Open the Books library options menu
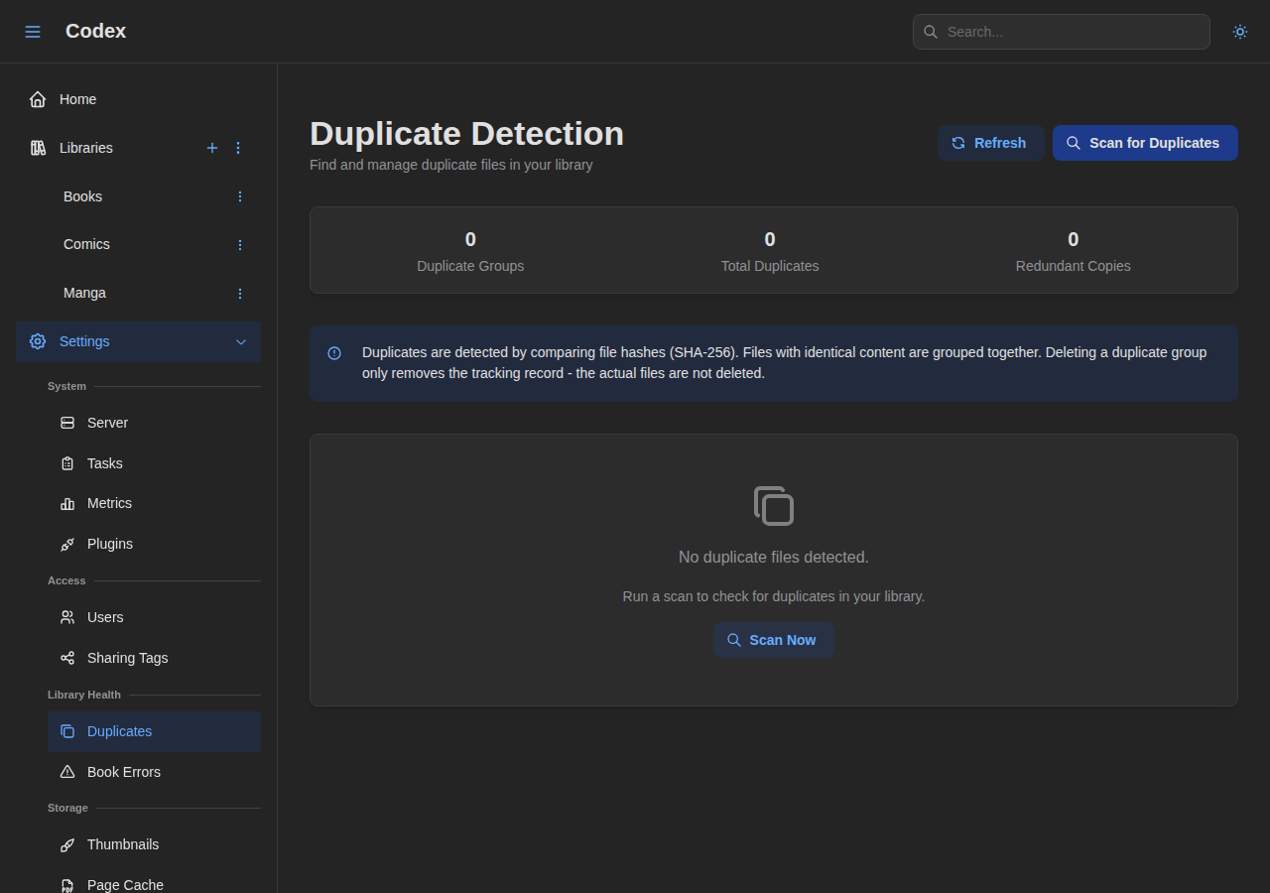1270x893 pixels. point(239,196)
